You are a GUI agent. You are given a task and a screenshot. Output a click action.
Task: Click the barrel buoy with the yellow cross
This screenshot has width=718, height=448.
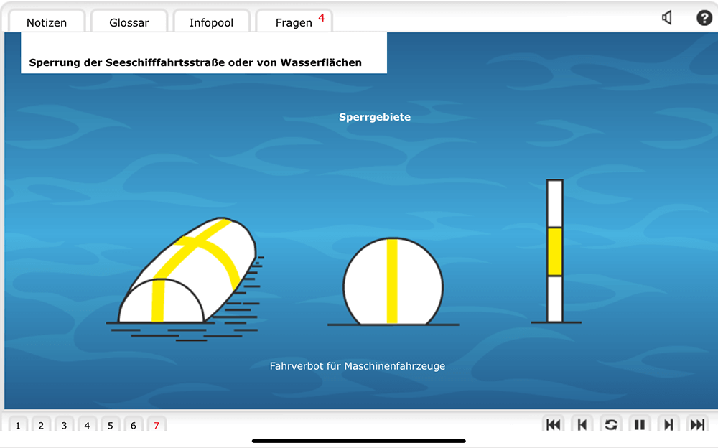tap(188, 273)
